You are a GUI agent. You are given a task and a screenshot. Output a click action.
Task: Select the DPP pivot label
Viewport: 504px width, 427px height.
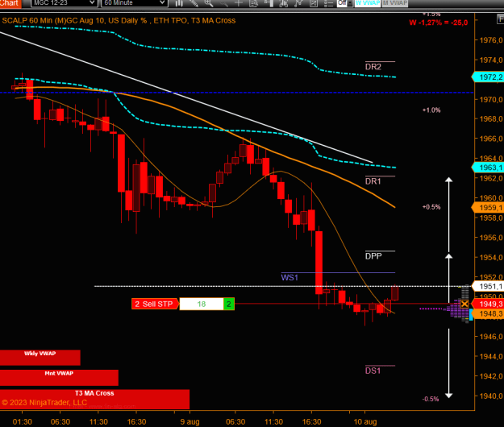(373, 256)
